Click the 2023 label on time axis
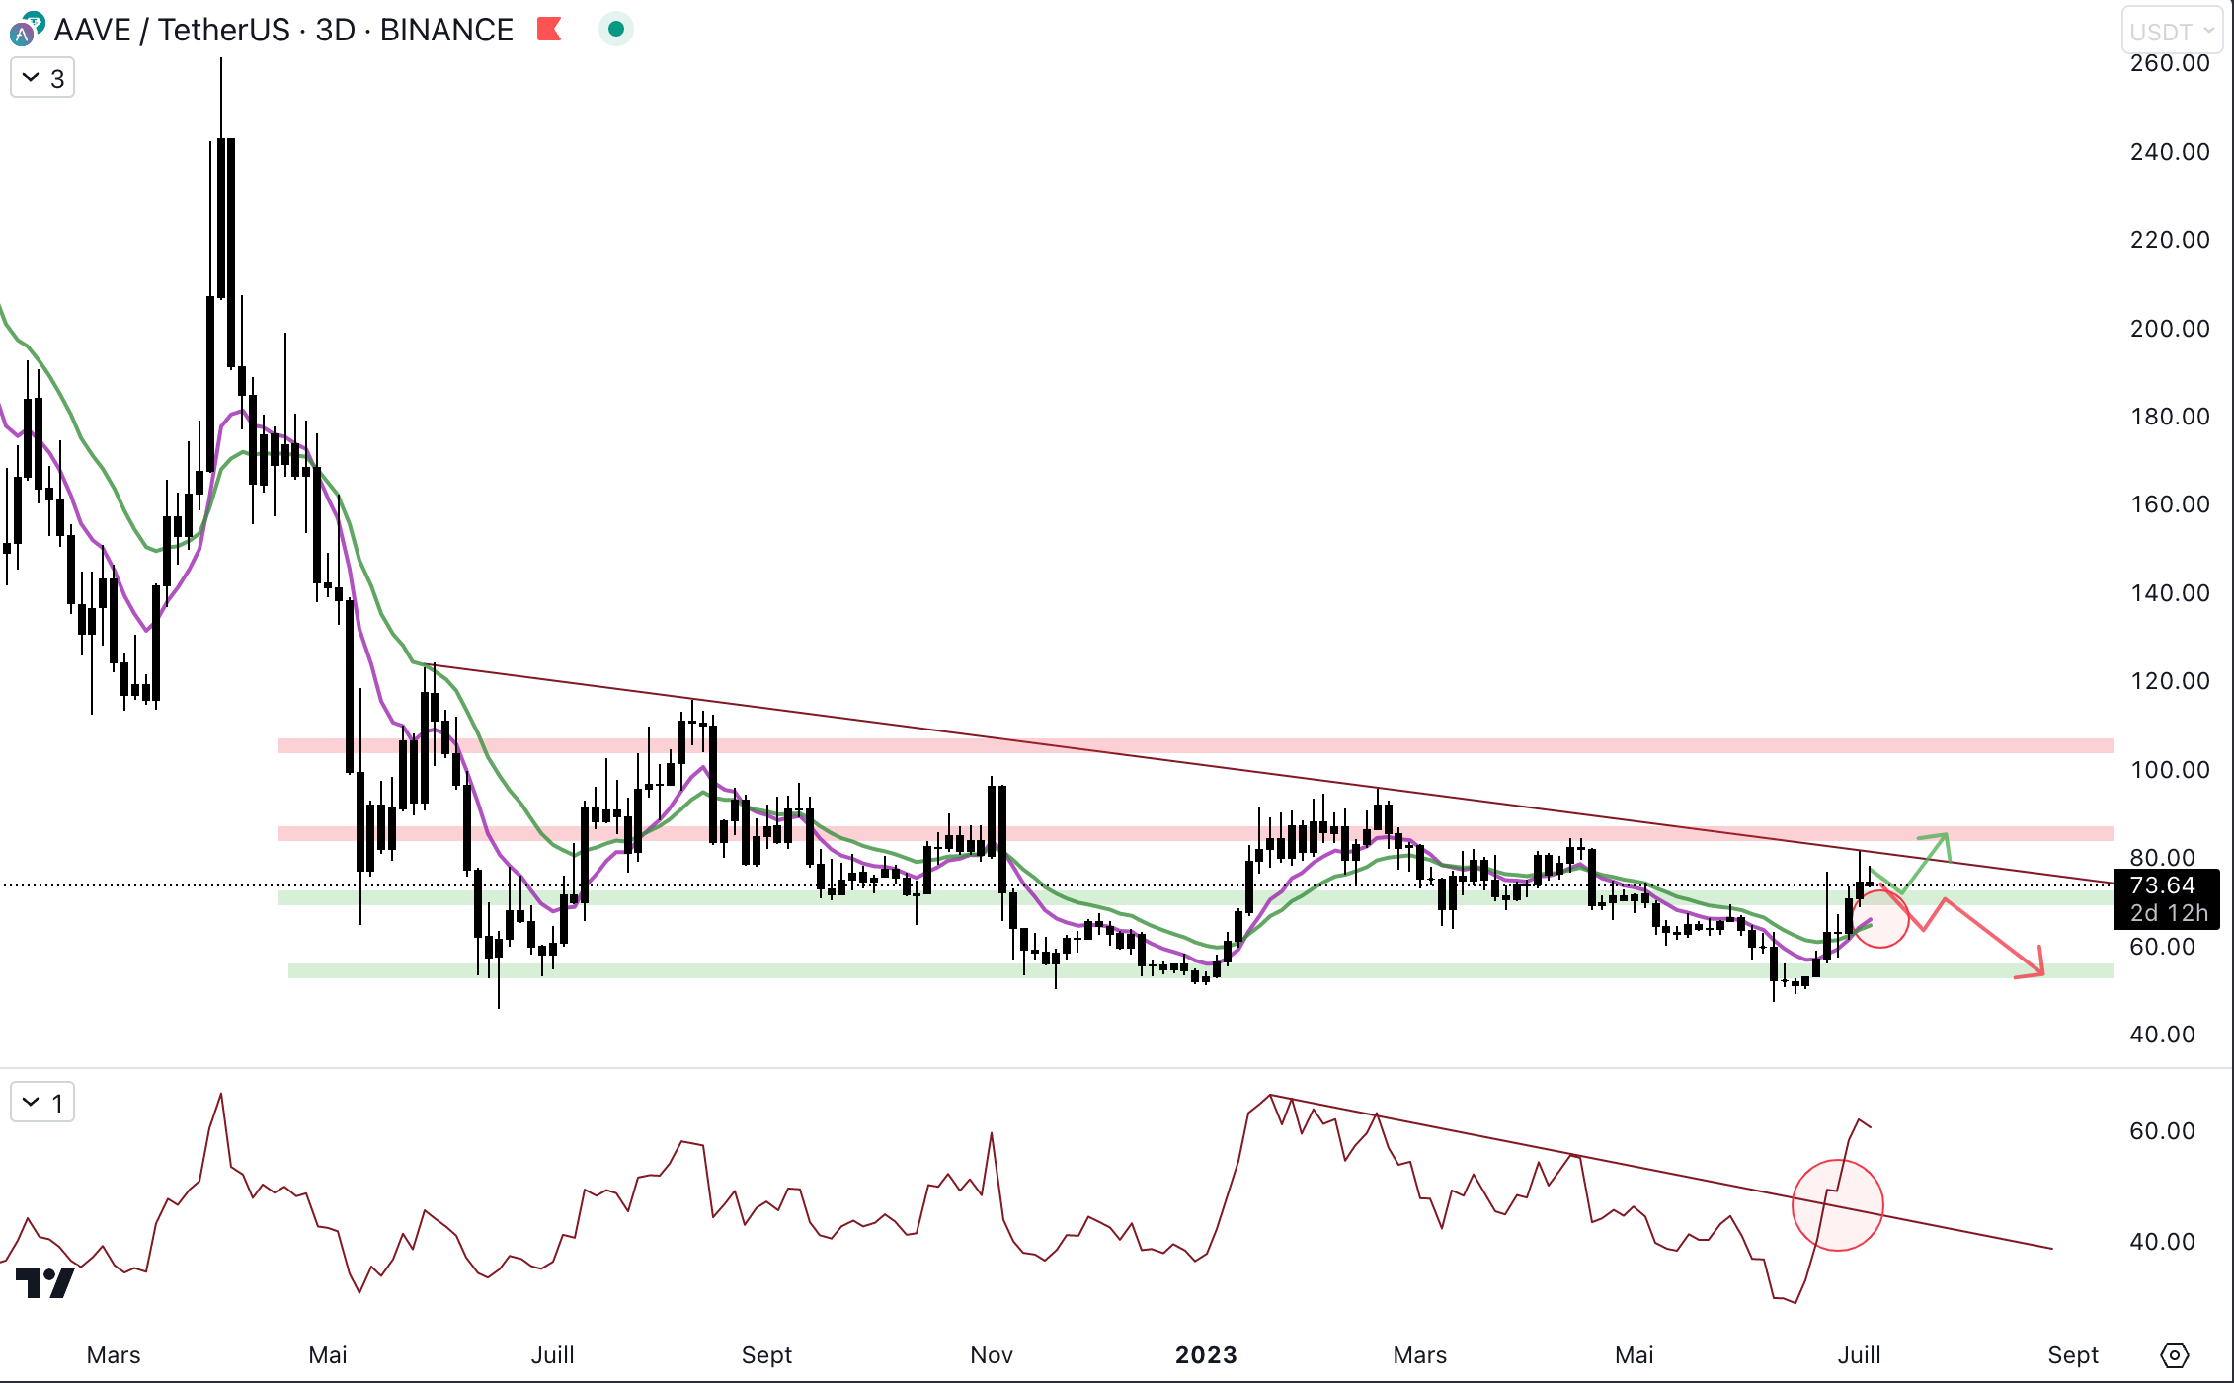 point(1206,1355)
